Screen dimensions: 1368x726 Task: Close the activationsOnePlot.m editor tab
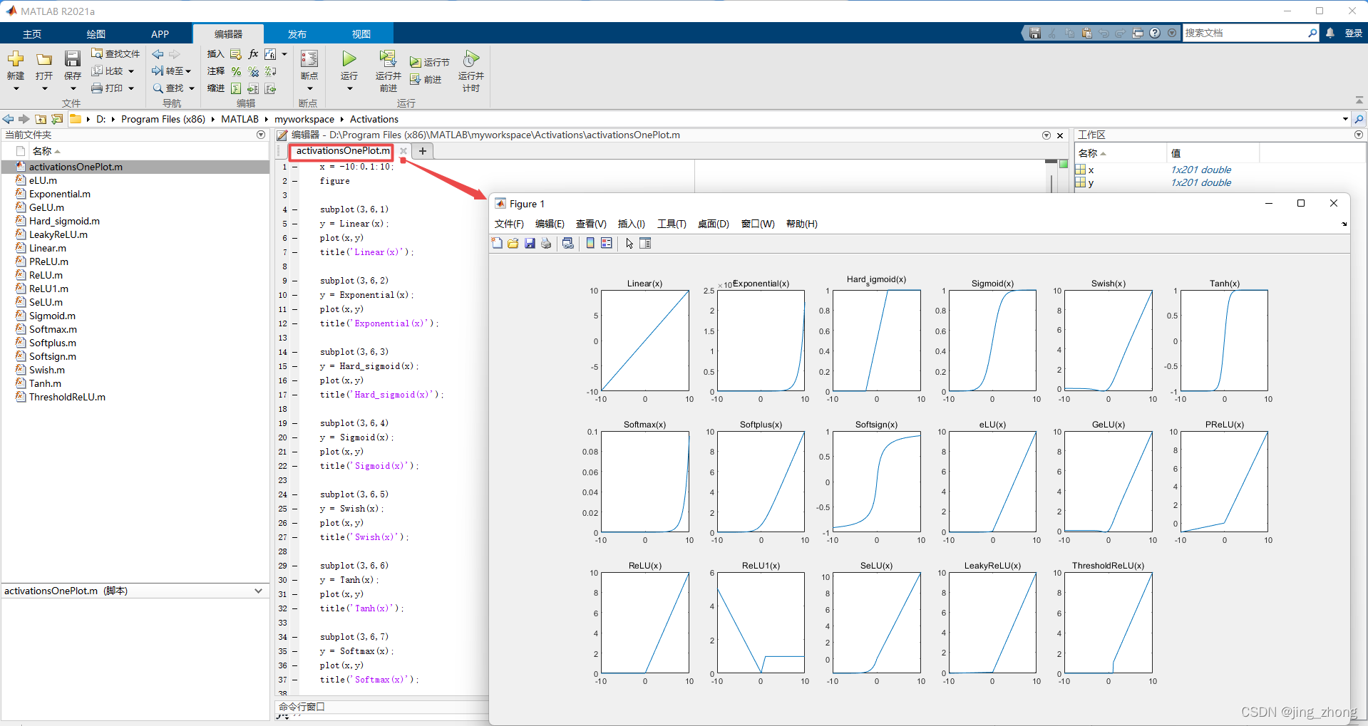pyautogui.click(x=403, y=151)
